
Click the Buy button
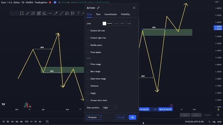pos(196,115)
